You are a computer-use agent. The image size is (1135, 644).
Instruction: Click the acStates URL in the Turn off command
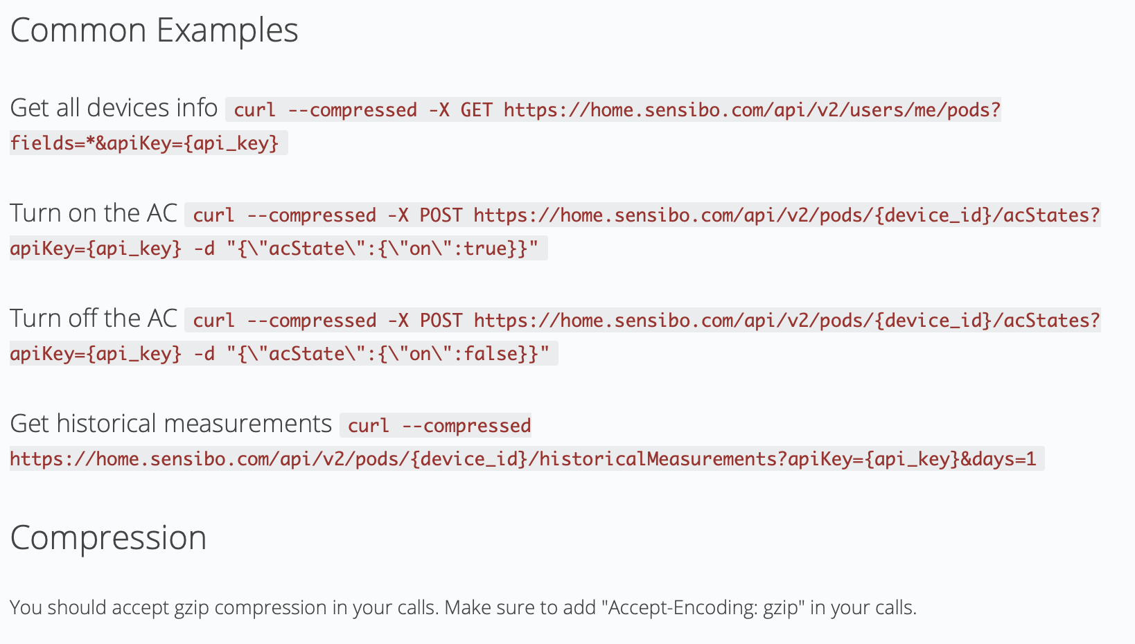pos(786,321)
